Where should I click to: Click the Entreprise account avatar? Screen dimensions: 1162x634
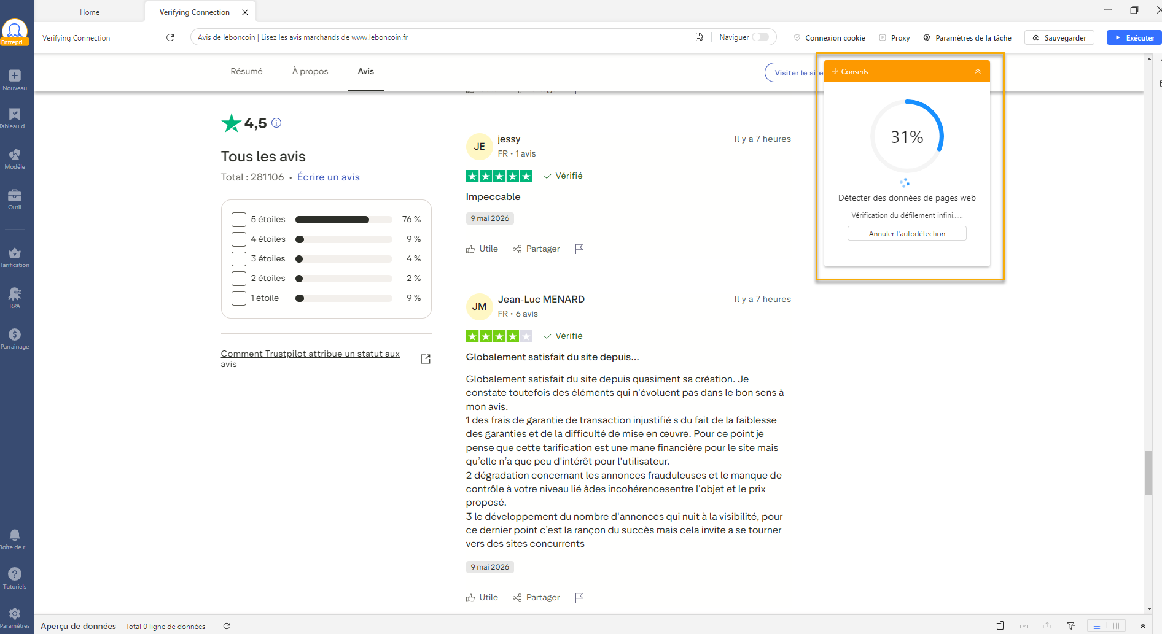15,32
